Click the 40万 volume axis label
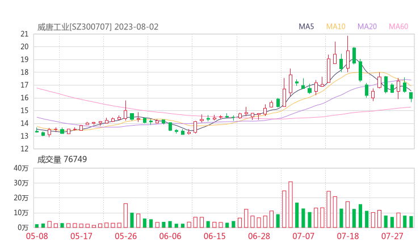Image resolution: width=420 pixels, height=249 pixels. (x=21, y=168)
